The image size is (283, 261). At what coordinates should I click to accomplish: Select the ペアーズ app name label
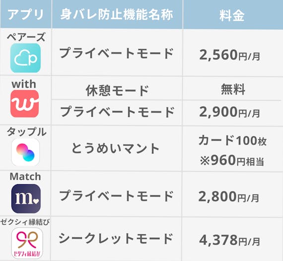(x=26, y=37)
